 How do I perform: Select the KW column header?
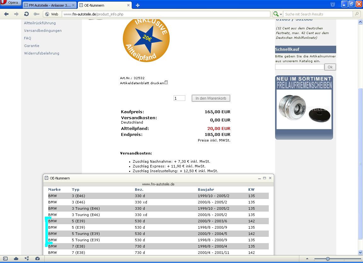tap(251, 190)
